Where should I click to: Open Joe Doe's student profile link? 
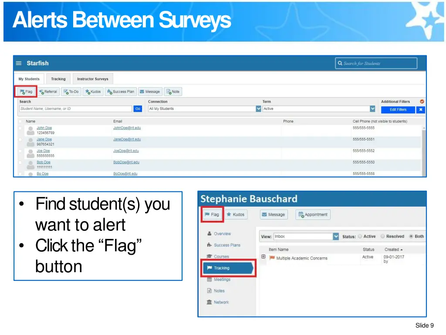point(43,150)
